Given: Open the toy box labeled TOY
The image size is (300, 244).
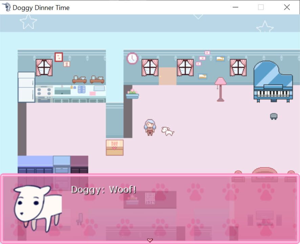Looking at the screenshot, I should pyautogui.click(x=114, y=146).
